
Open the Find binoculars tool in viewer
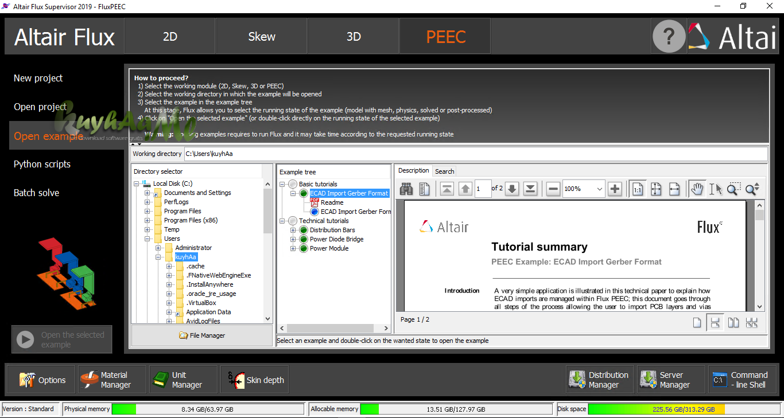coord(407,189)
